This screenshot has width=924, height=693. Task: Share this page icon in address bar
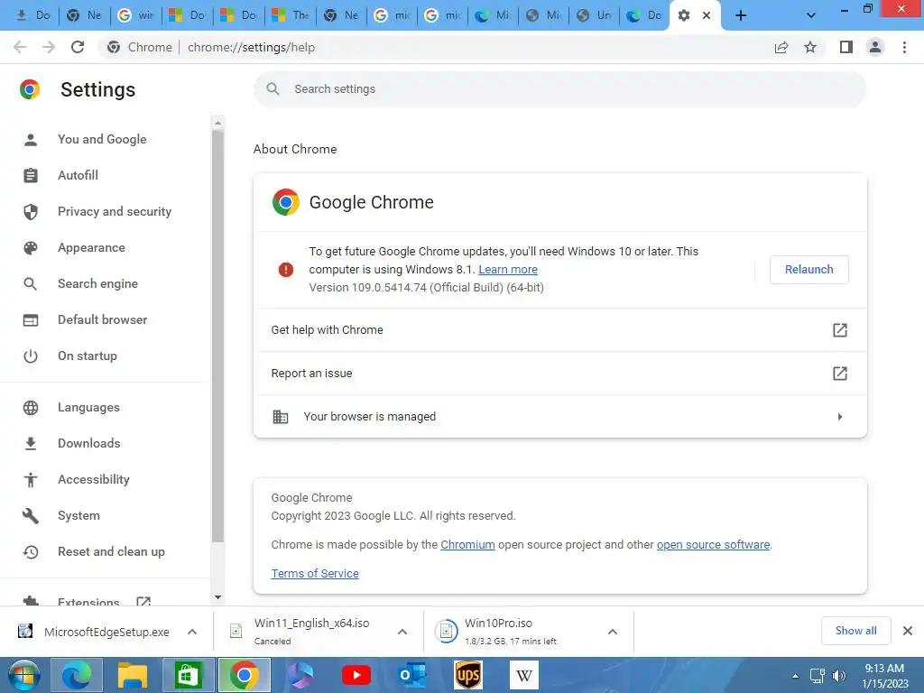[781, 47]
